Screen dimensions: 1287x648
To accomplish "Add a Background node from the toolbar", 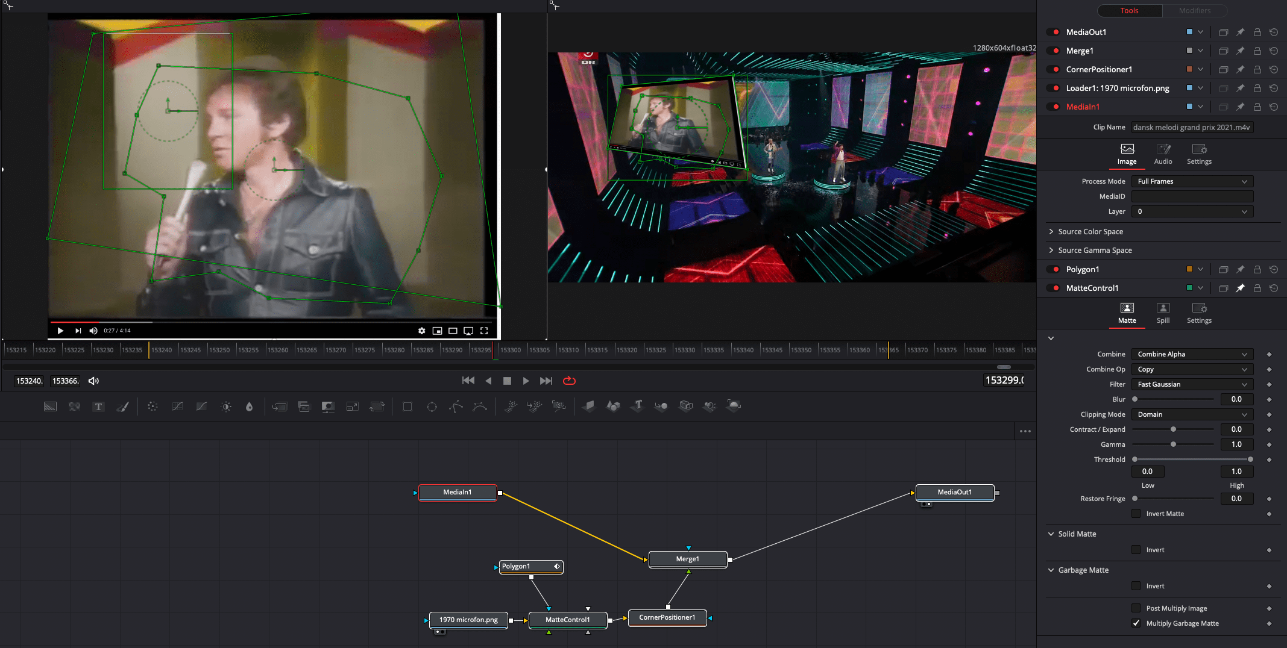I will (x=50, y=407).
